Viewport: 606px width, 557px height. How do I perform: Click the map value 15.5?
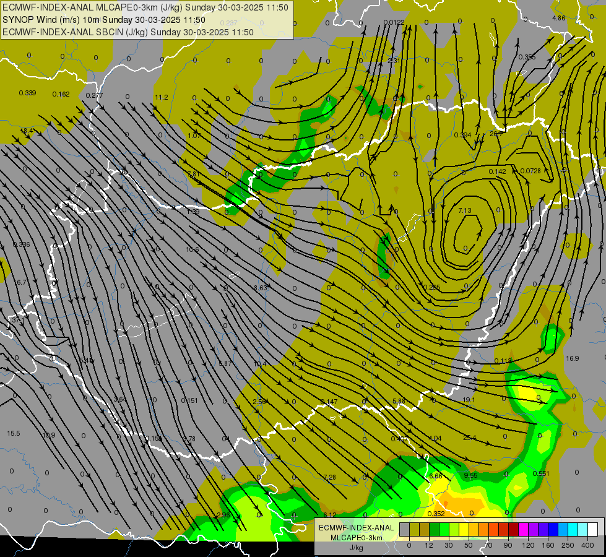point(14,433)
